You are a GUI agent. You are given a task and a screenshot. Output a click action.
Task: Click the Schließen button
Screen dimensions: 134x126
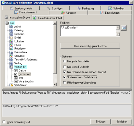(x=122, y=121)
